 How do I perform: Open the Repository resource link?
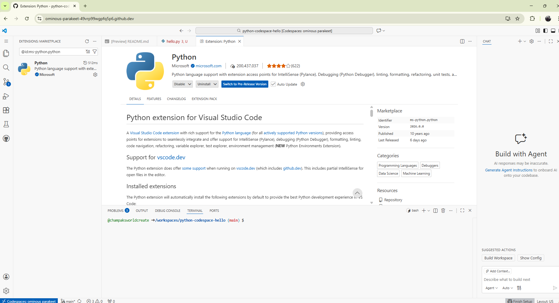[393, 200]
